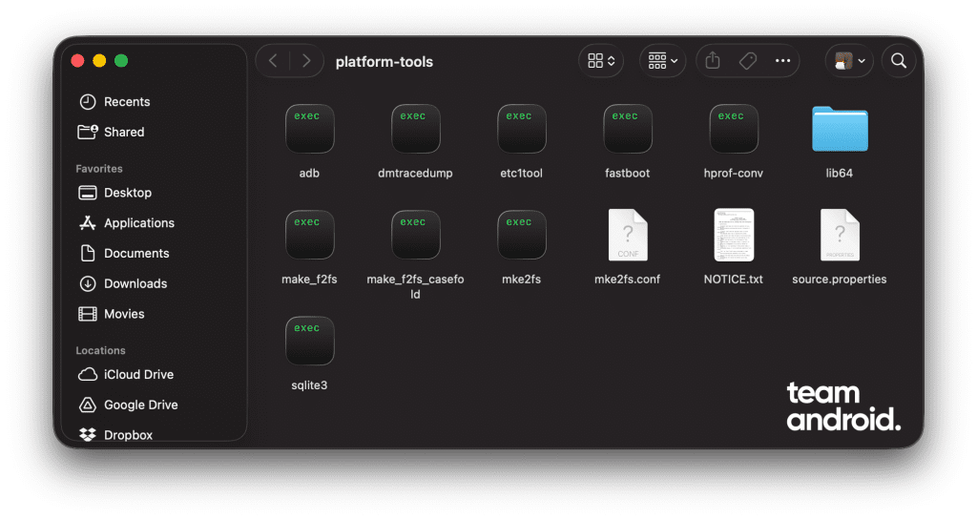Open the Group By dropdown
This screenshot has width=977, height=519.
[662, 61]
